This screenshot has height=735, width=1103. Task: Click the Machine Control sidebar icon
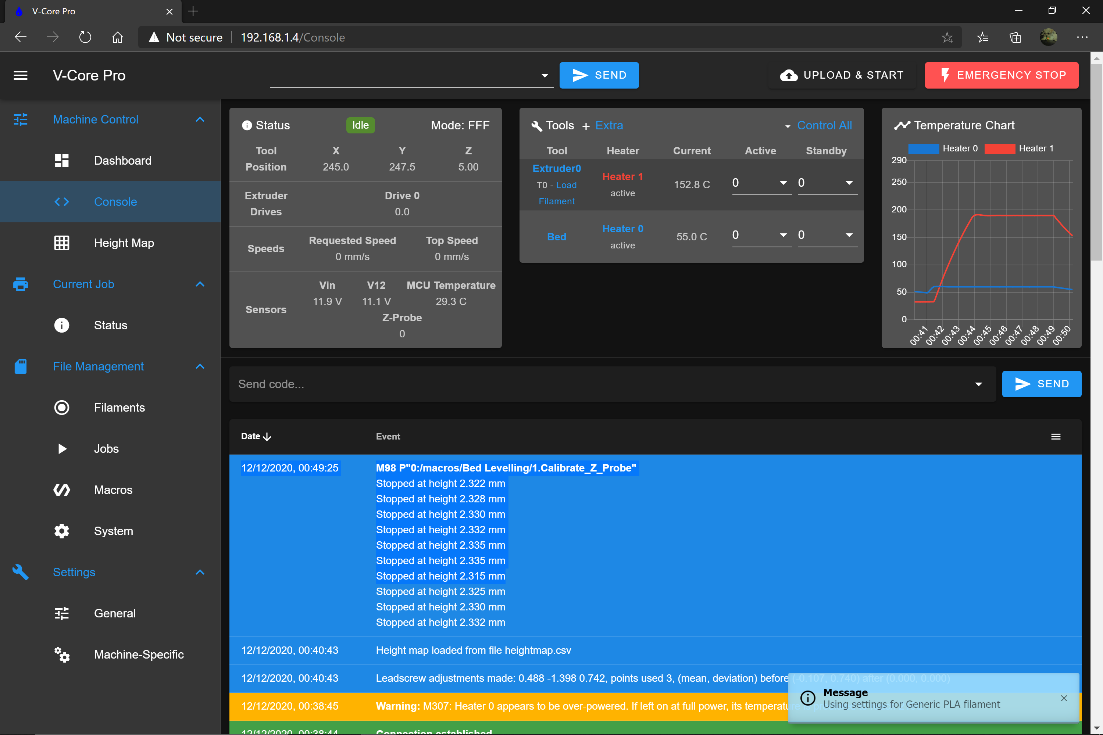click(21, 119)
